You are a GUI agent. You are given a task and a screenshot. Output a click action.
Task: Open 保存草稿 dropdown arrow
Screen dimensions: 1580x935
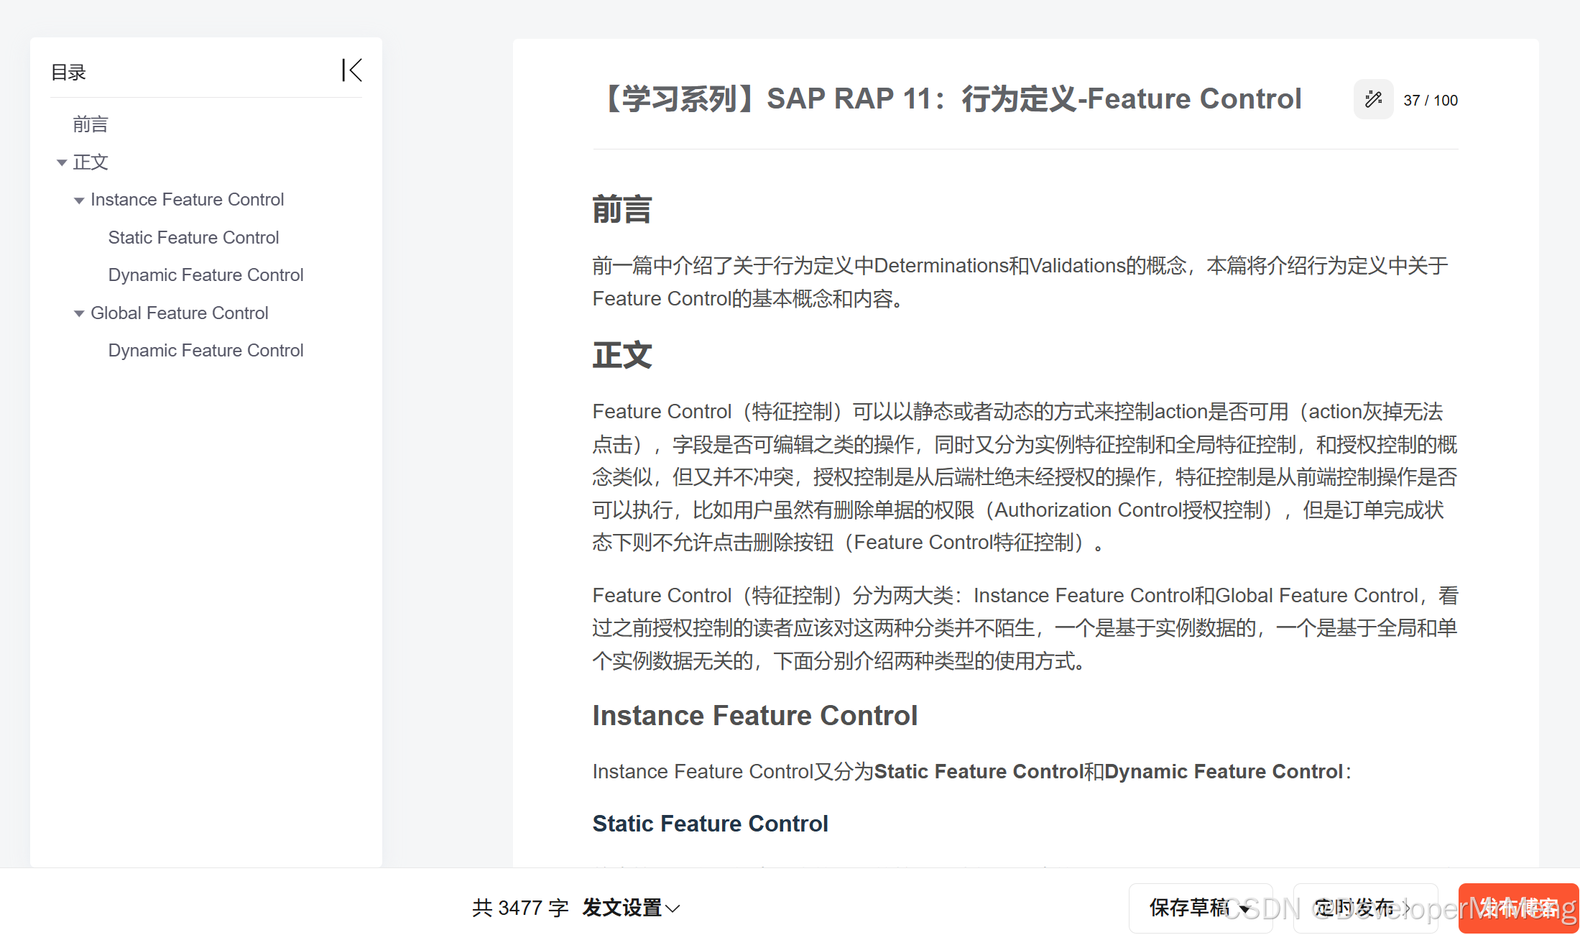click(1245, 909)
